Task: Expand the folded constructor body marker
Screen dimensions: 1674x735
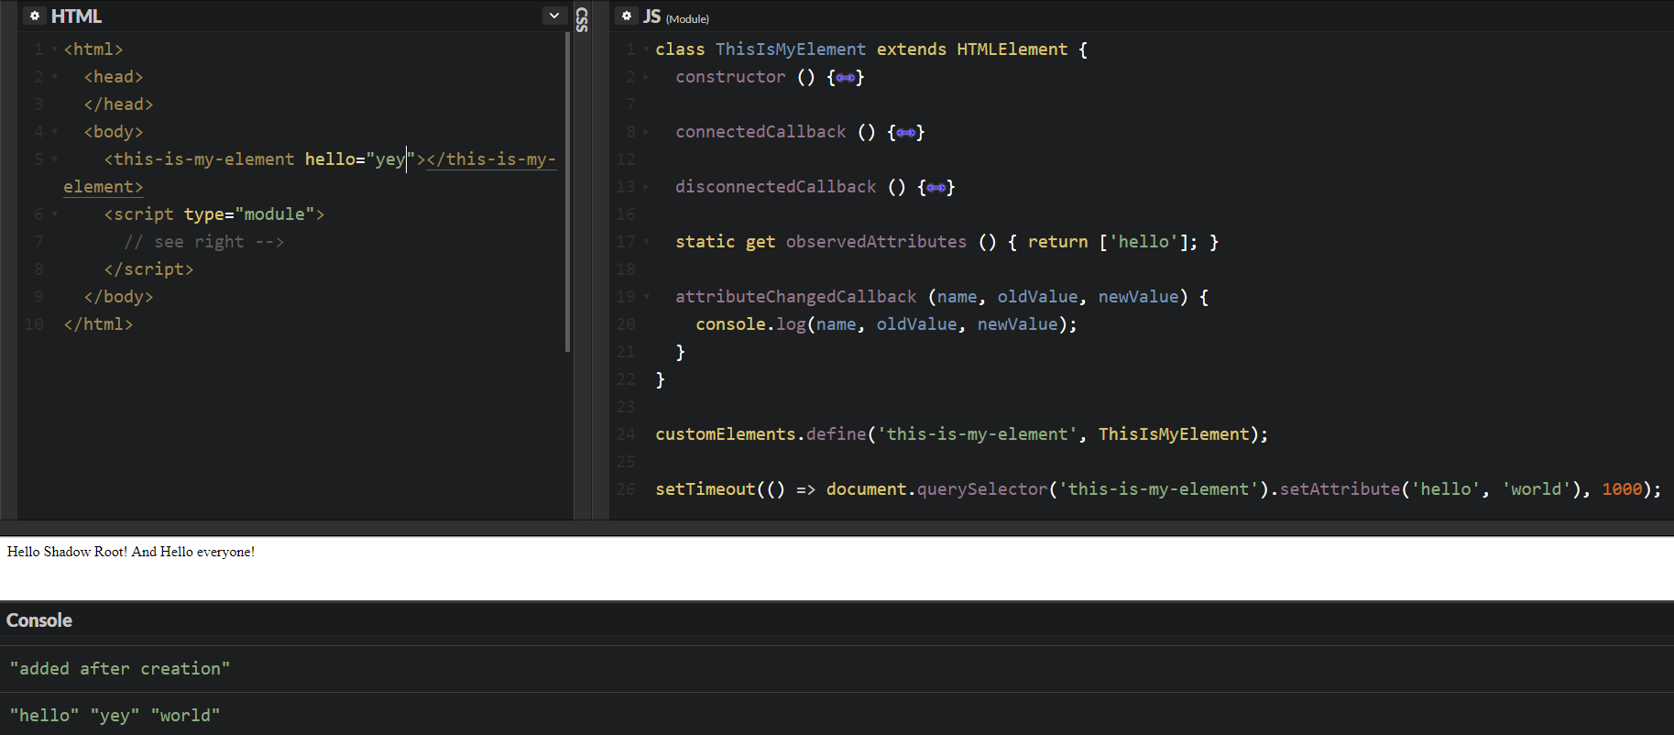Action: tap(846, 77)
